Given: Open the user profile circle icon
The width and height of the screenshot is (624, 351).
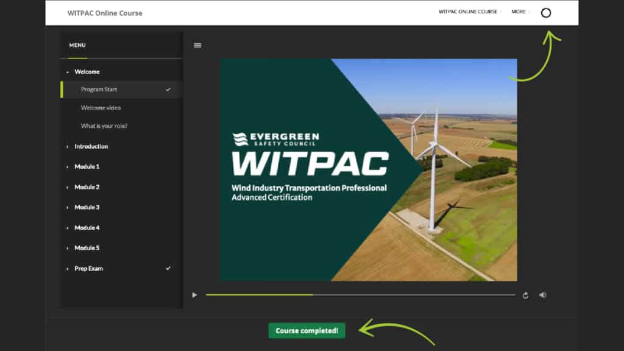Looking at the screenshot, I should (x=546, y=13).
